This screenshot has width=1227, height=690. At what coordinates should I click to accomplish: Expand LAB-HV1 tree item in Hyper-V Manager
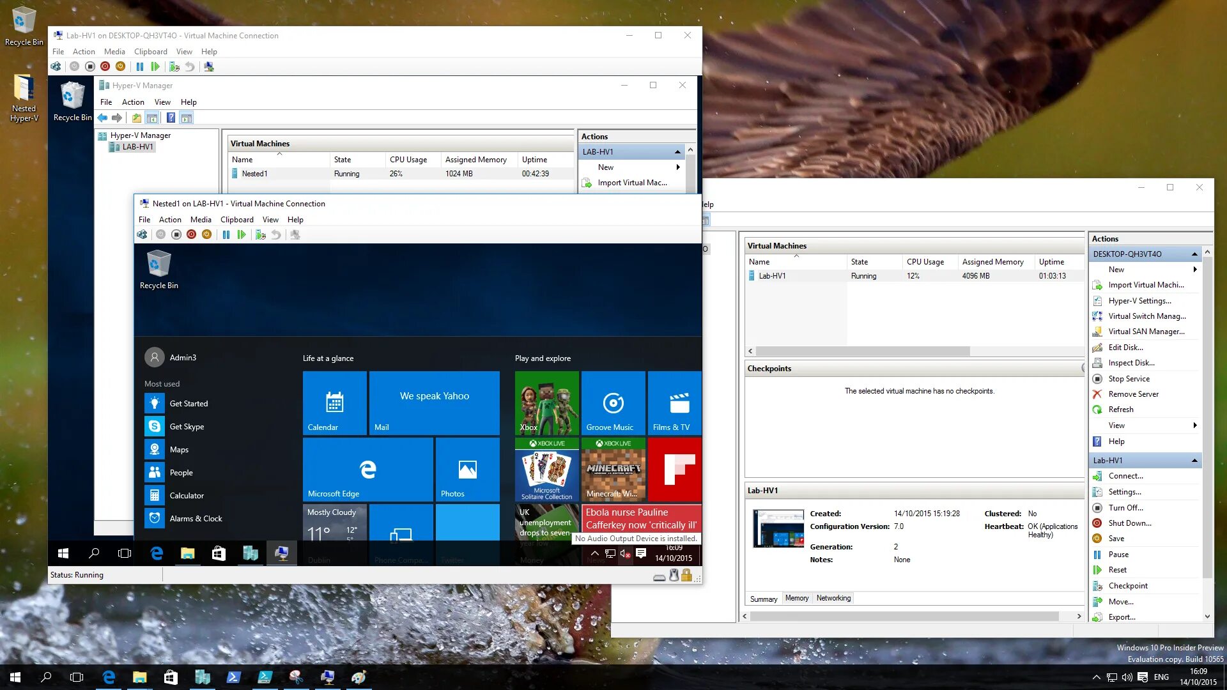pos(137,146)
